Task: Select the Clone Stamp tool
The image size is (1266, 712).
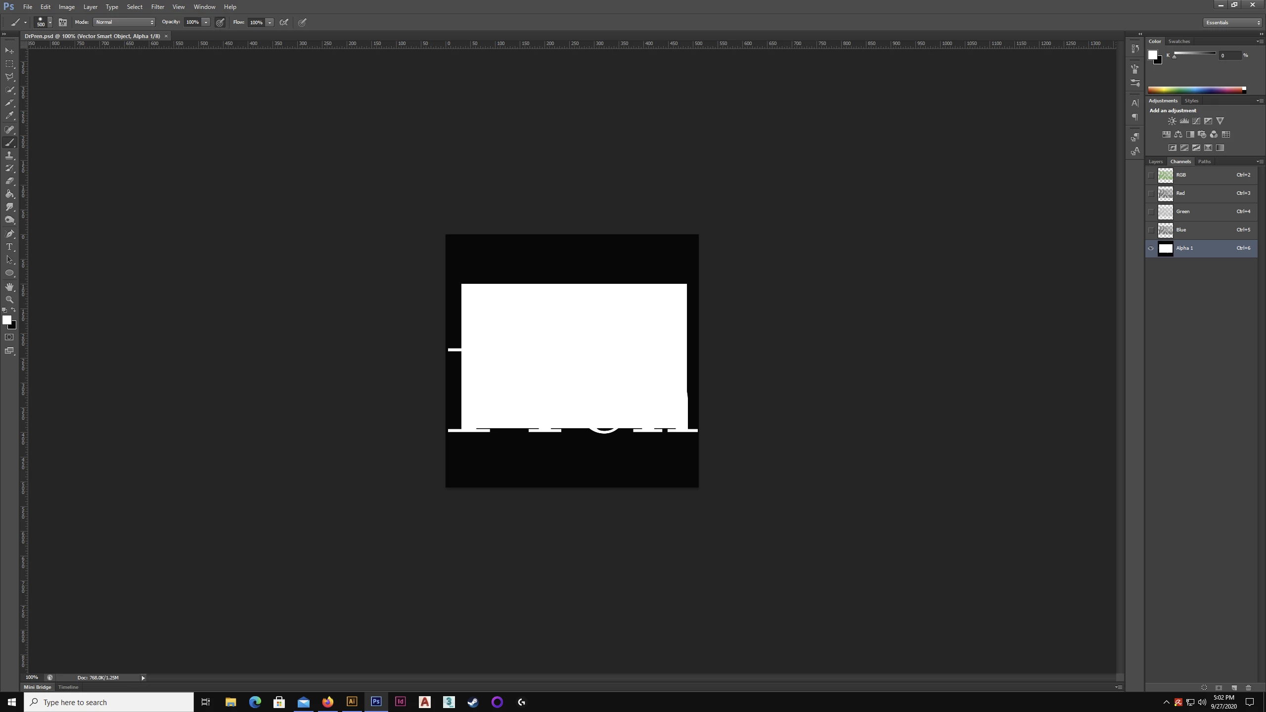Action: point(9,155)
